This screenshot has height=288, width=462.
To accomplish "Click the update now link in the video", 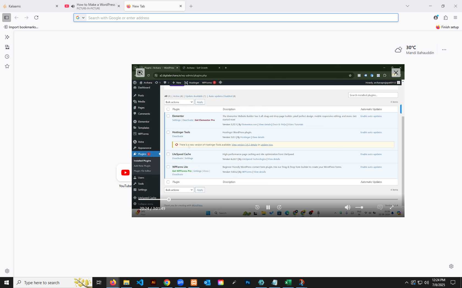I will (x=267, y=145).
